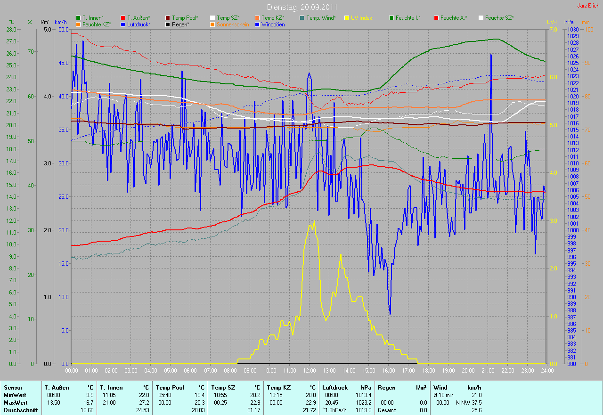Image resolution: width=603 pixels, height=415 pixels.
Task: Click the 12:00 mark on time axis
Action: pyautogui.click(x=309, y=371)
